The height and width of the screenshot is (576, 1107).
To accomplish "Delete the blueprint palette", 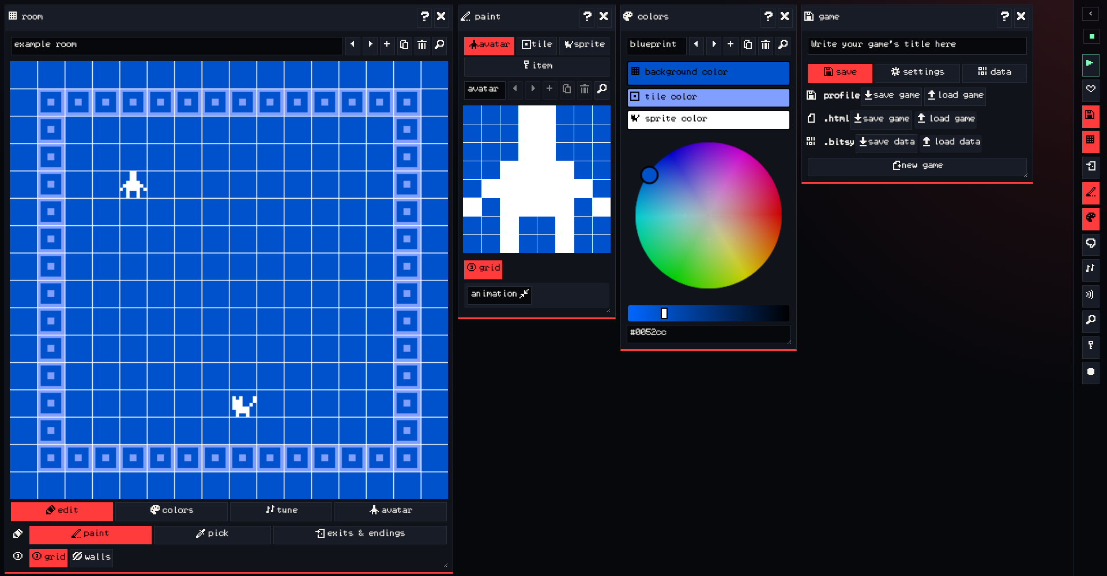I will click(766, 45).
